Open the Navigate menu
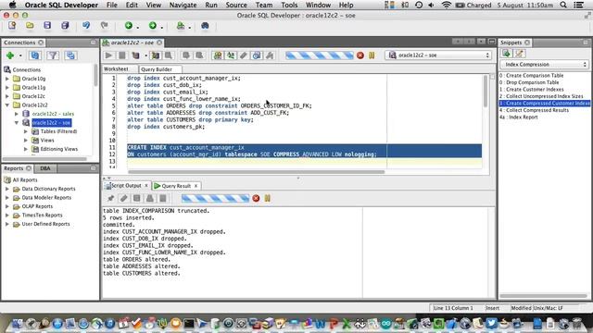This screenshot has width=593, height=333. coord(183,5)
